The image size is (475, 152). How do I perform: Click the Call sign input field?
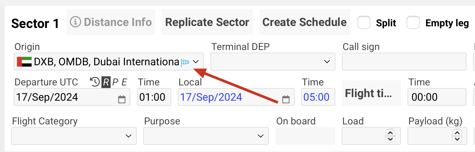pos(404,62)
